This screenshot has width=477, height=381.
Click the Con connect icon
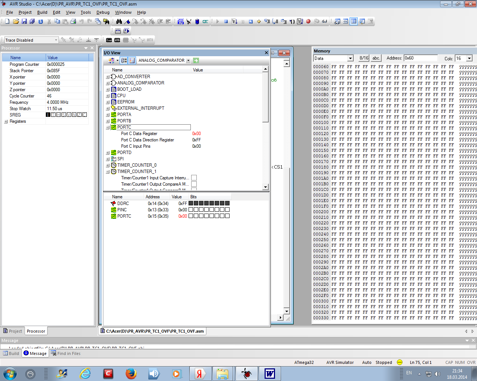[x=109, y=40]
